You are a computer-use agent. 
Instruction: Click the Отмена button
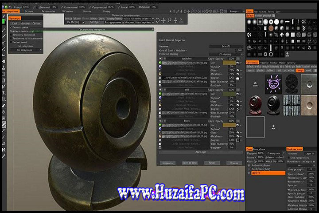point(234,163)
